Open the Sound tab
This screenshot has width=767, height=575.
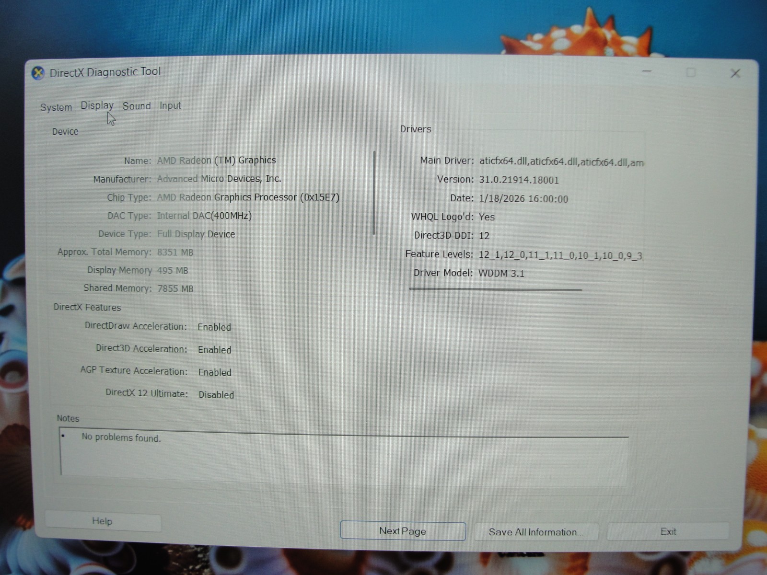point(137,106)
